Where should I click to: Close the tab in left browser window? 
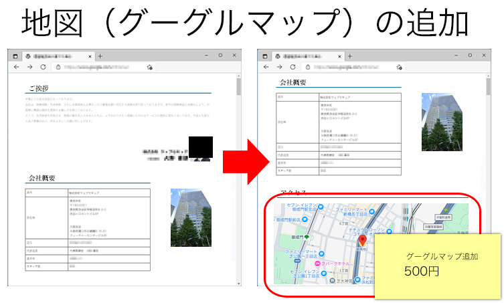[90, 56]
